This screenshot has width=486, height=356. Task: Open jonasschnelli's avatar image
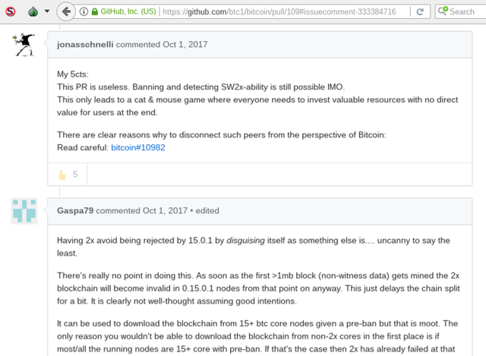(x=24, y=45)
